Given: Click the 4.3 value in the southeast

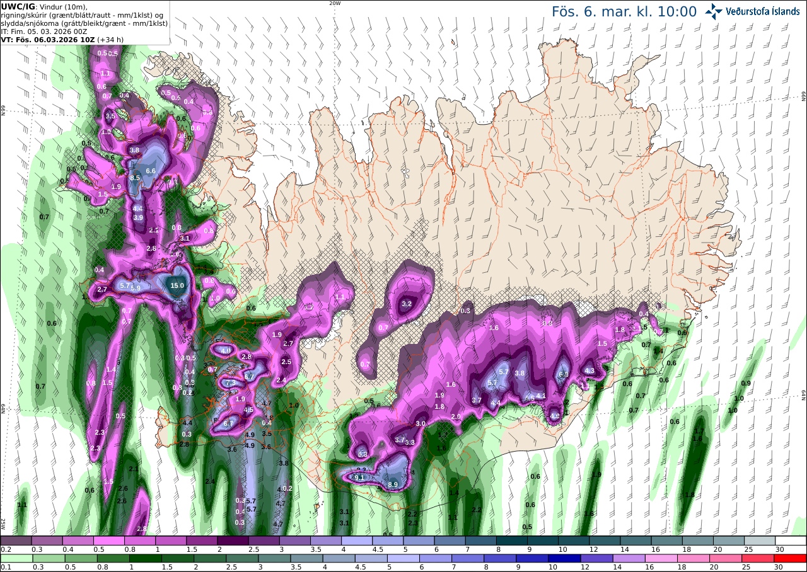Looking at the screenshot, I should (590, 370).
